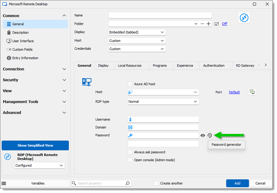277x193 pixels.
Task: Click the port test icon beside Default
Action: [252, 92]
